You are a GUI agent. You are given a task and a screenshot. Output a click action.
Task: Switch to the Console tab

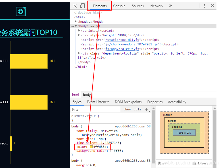[119, 6]
